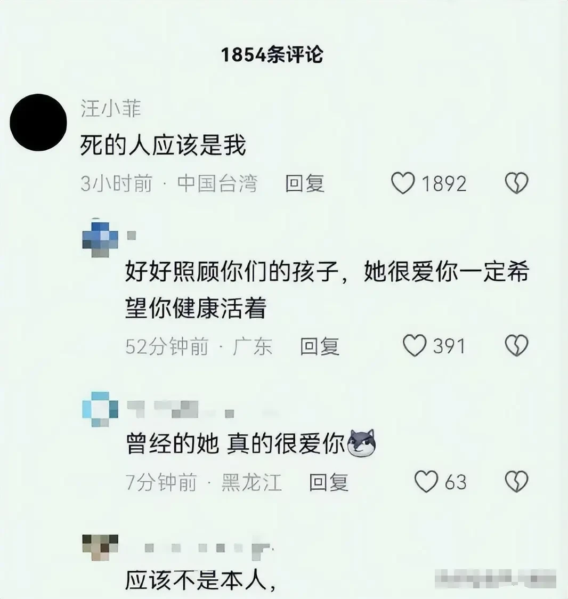The width and height of the screenshot is (568, 599).
Task: Open the 汪小菲 username profile
Action: 111,108
